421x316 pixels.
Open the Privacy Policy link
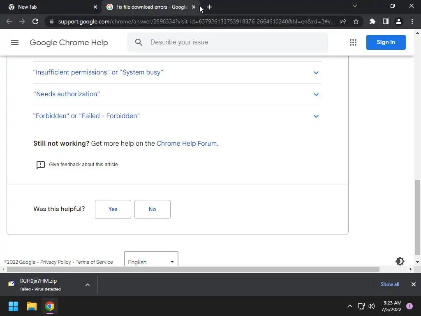pos(56,262)
